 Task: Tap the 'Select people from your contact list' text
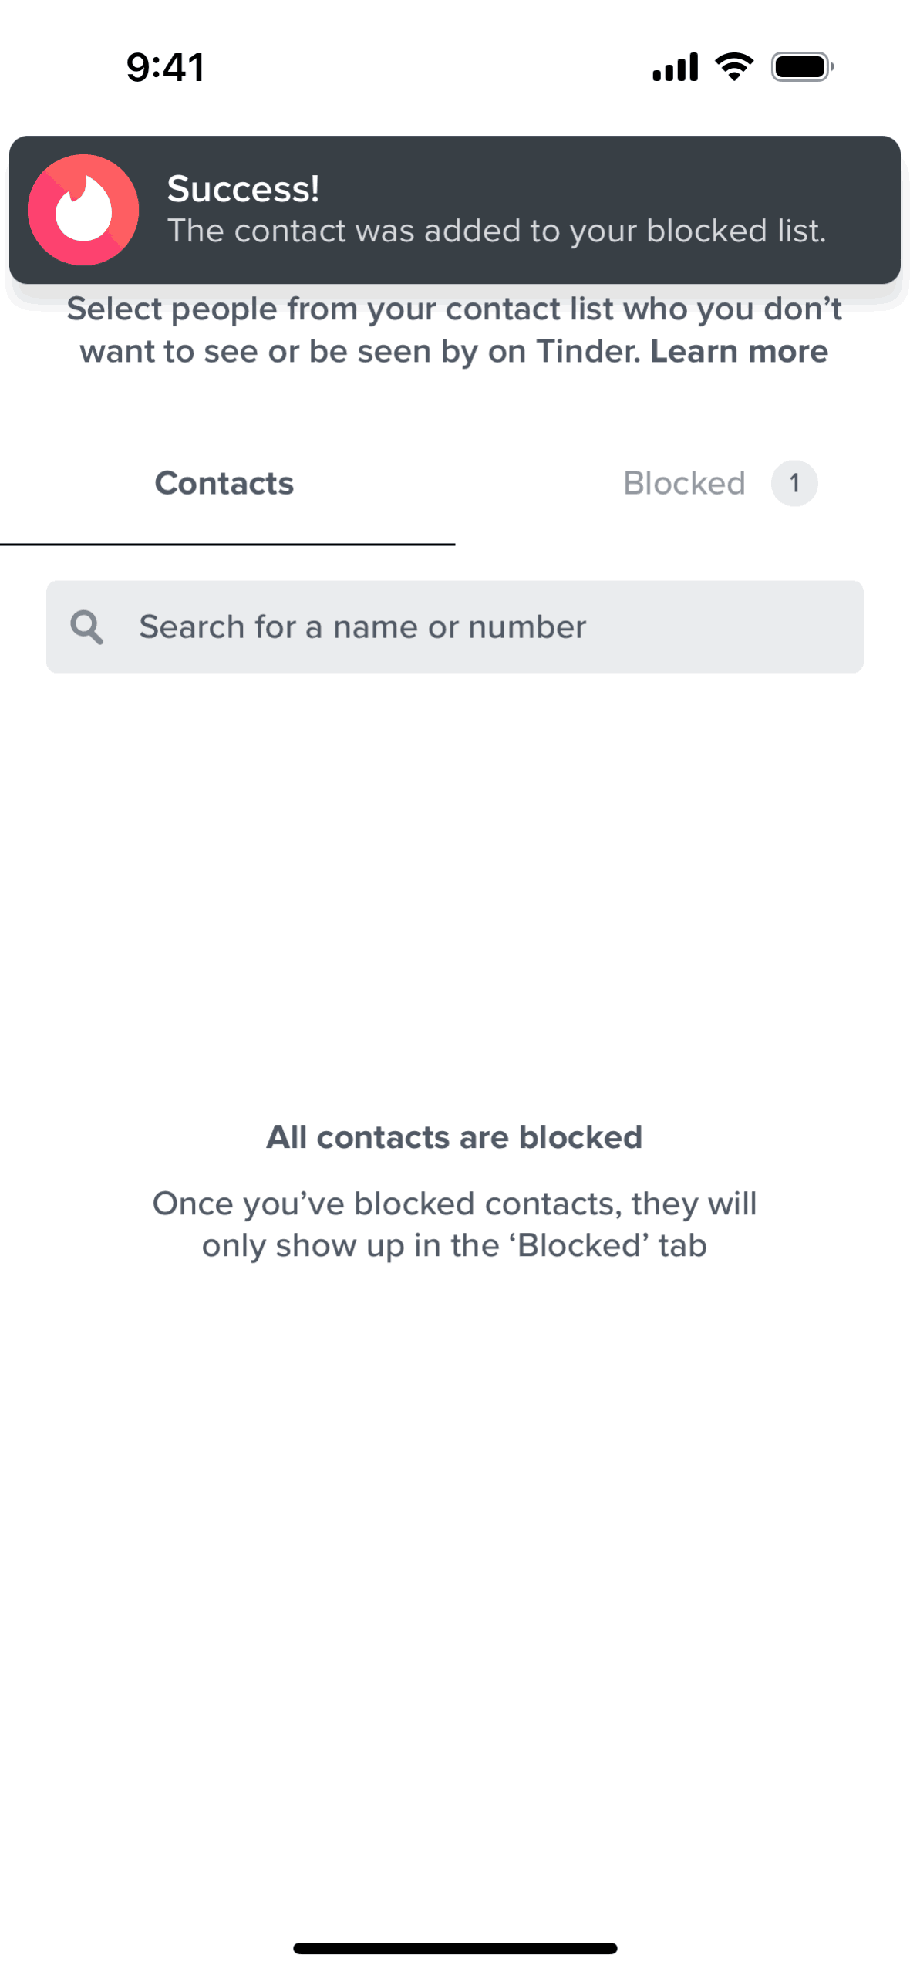[454, 310]
